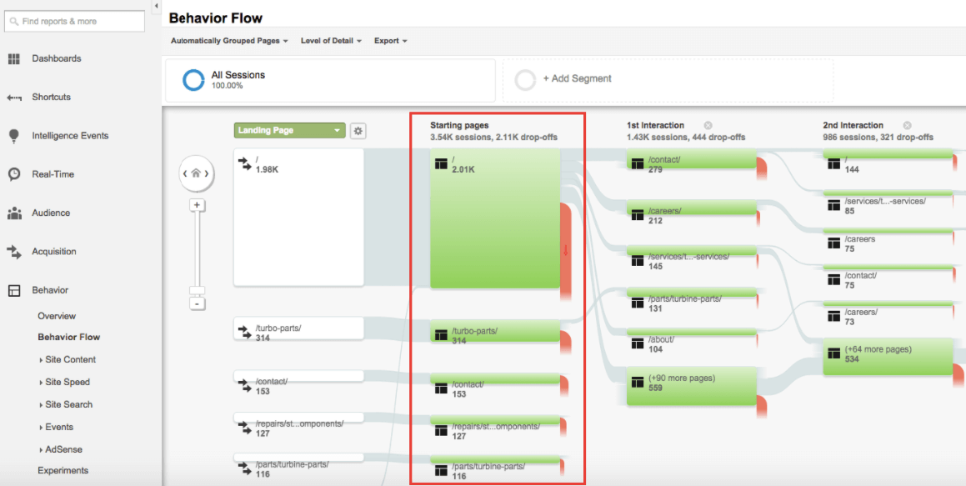This screenshot has width=966, height=486.
Task: Click the zoom level slider handle
Action: (197, 290)
